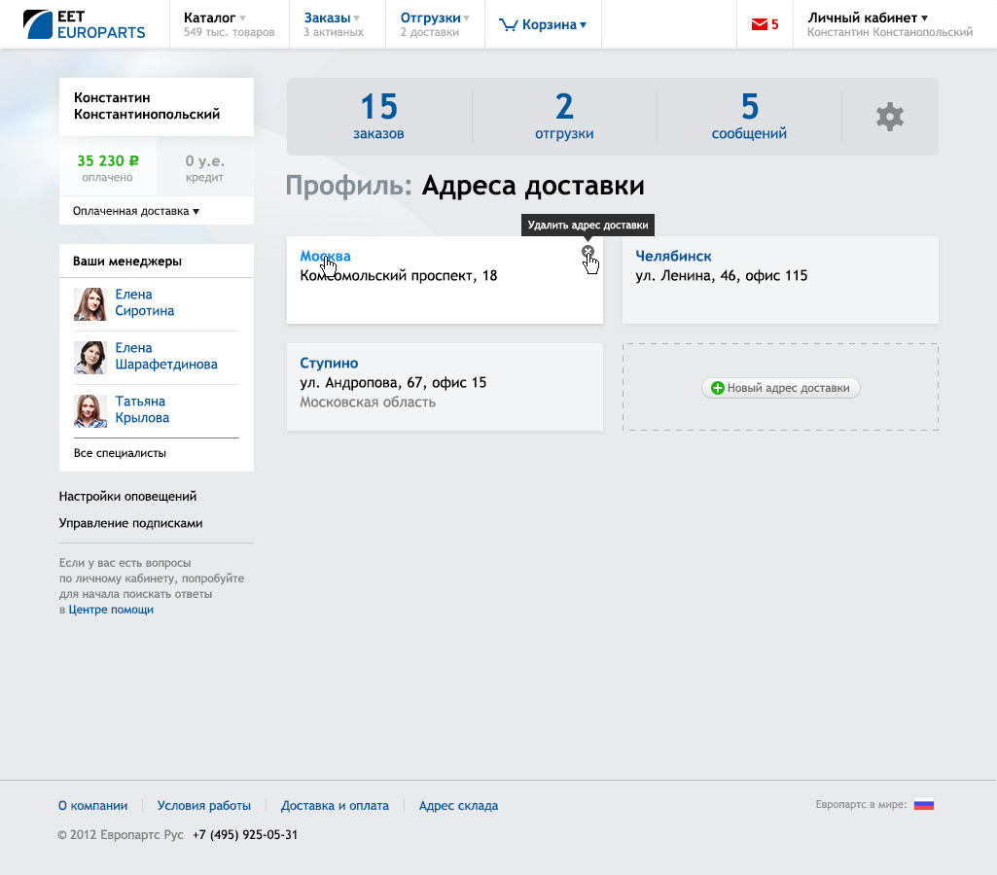This screenshot has width=997, height=875.
Task: Click the EET Europarts logo
Action: click(85, 24)
